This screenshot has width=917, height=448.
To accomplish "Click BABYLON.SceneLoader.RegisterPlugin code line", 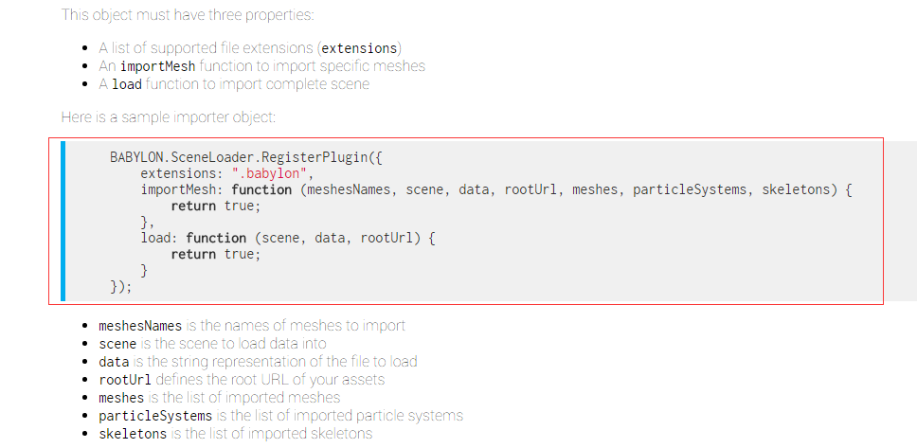I will point(245,157).
